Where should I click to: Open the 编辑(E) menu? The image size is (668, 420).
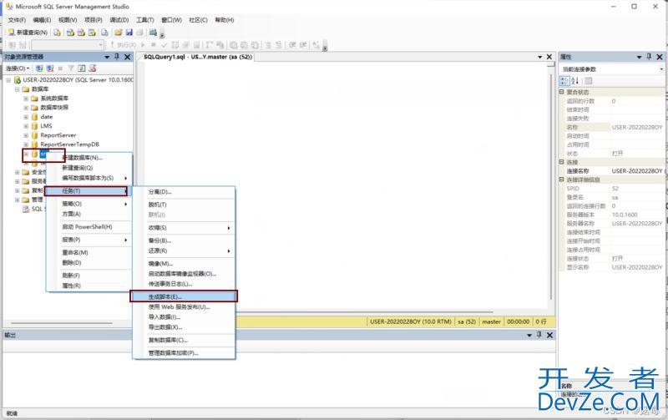[x=42, y=20]
